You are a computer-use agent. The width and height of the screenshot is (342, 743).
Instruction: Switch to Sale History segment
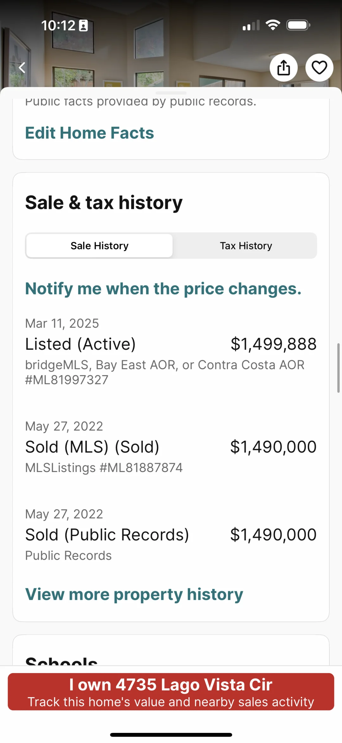pyautogui.click(x=99, y=246)
